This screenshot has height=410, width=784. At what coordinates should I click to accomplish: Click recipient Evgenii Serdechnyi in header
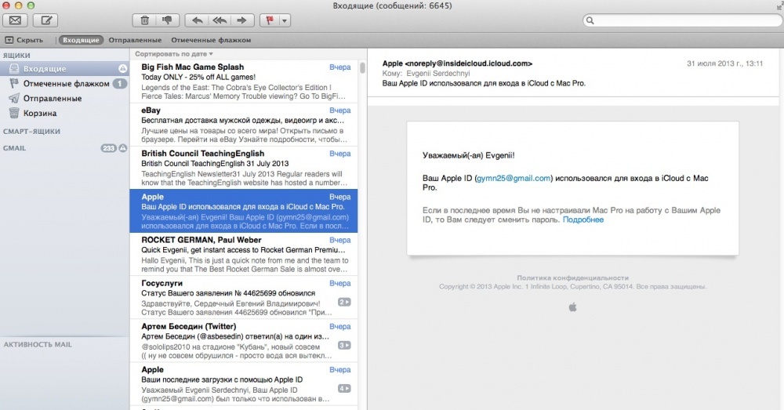438,73
